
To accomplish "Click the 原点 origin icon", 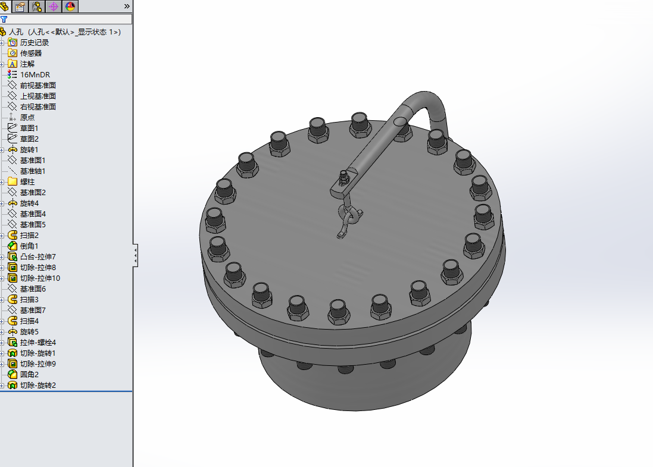I will tap(13, 117).
